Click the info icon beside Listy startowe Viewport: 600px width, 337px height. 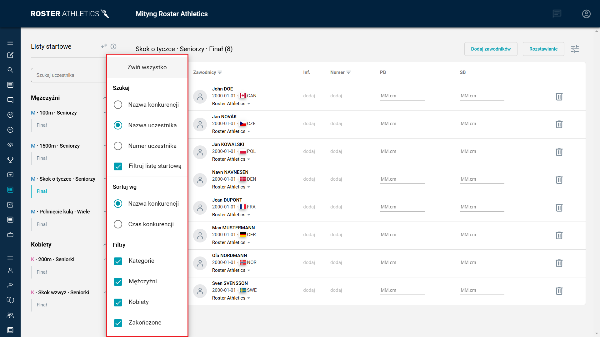pyautogui.click(x=113, y=46)
